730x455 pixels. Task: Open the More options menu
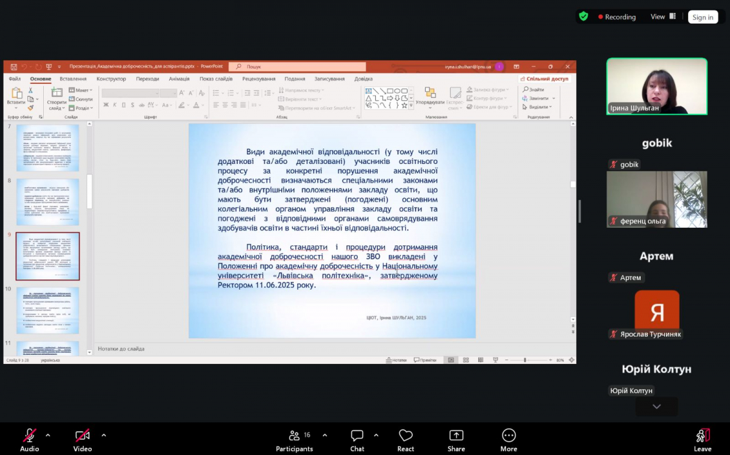click(509, 436)
